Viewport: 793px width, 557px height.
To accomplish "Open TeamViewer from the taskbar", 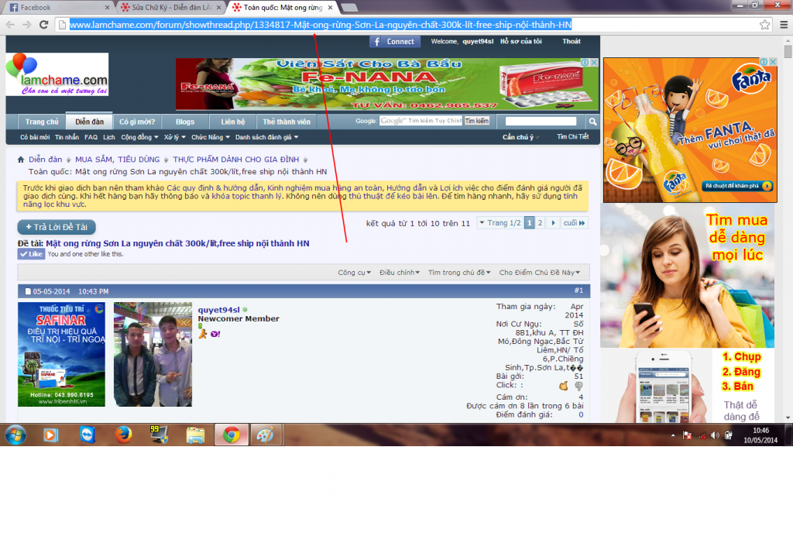I will (x=85, y=435).
